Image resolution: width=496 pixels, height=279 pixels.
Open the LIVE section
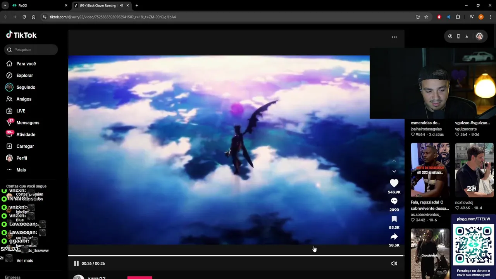coord(21,111)
